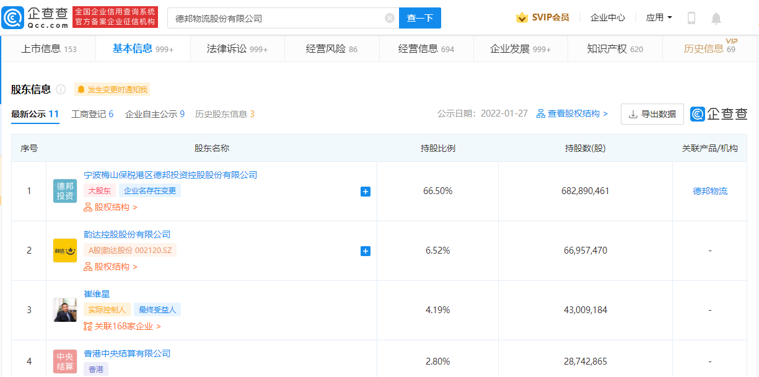Click the 实际控制人 tag
Screen dimensions: 759x377
coord(107,310)
